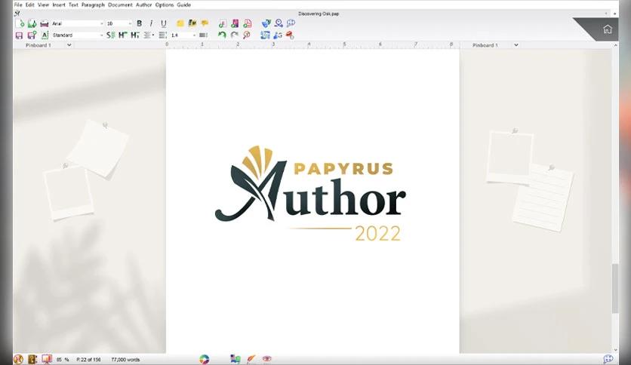Click the new document icon
The height and width of the screenshot is (365, 631).
pyautogui.click(x=20, y=23)
